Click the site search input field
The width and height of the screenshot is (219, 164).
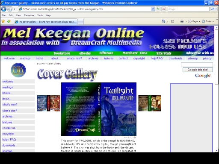click(x=197, y=64)
